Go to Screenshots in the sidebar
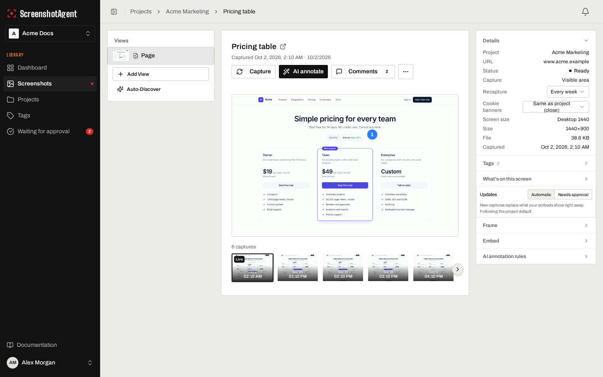 pos(50,84)
